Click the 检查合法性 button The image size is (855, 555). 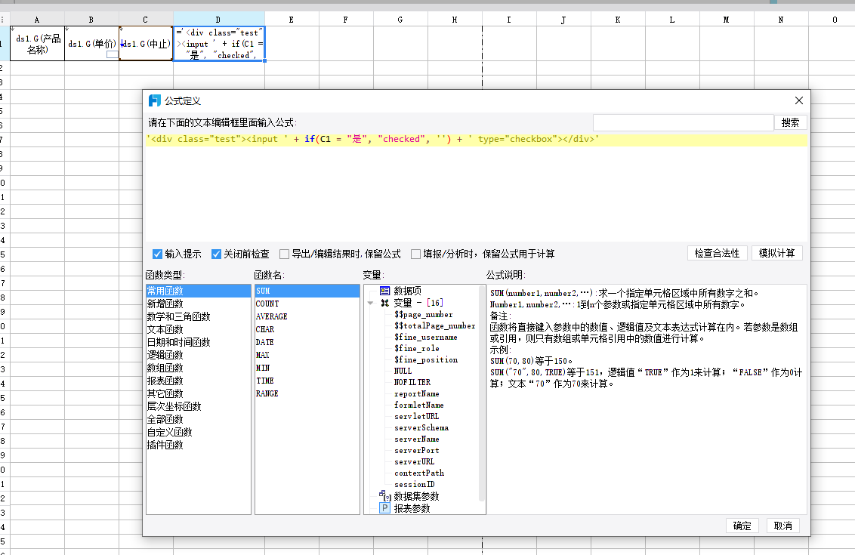(x=717, y=254)
